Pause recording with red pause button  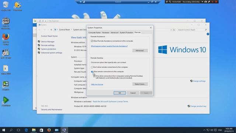[213, 2]
